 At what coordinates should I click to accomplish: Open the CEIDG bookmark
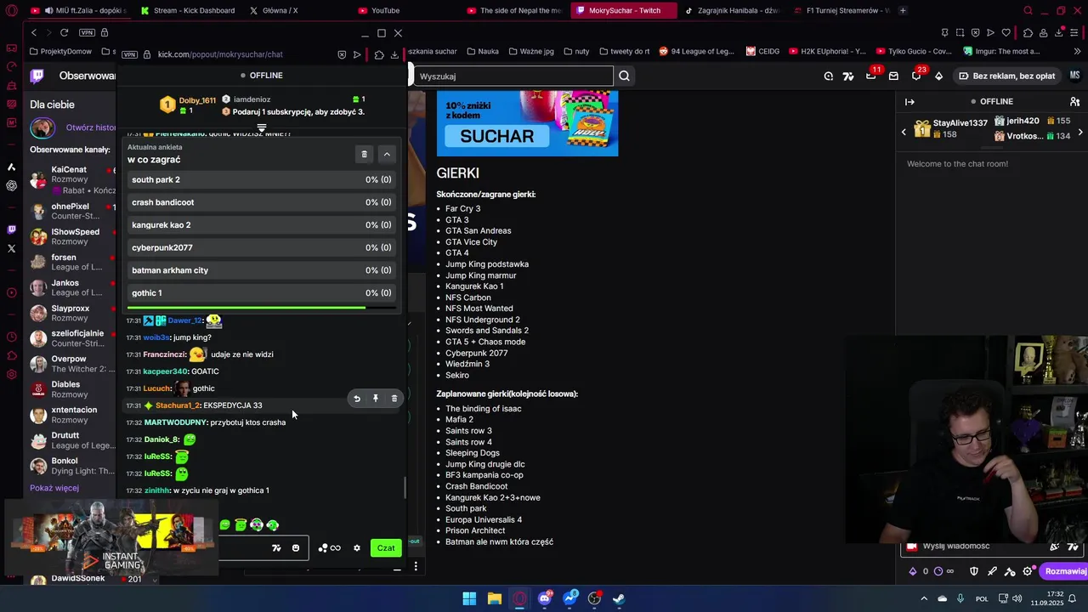click(x=762, y=51)
